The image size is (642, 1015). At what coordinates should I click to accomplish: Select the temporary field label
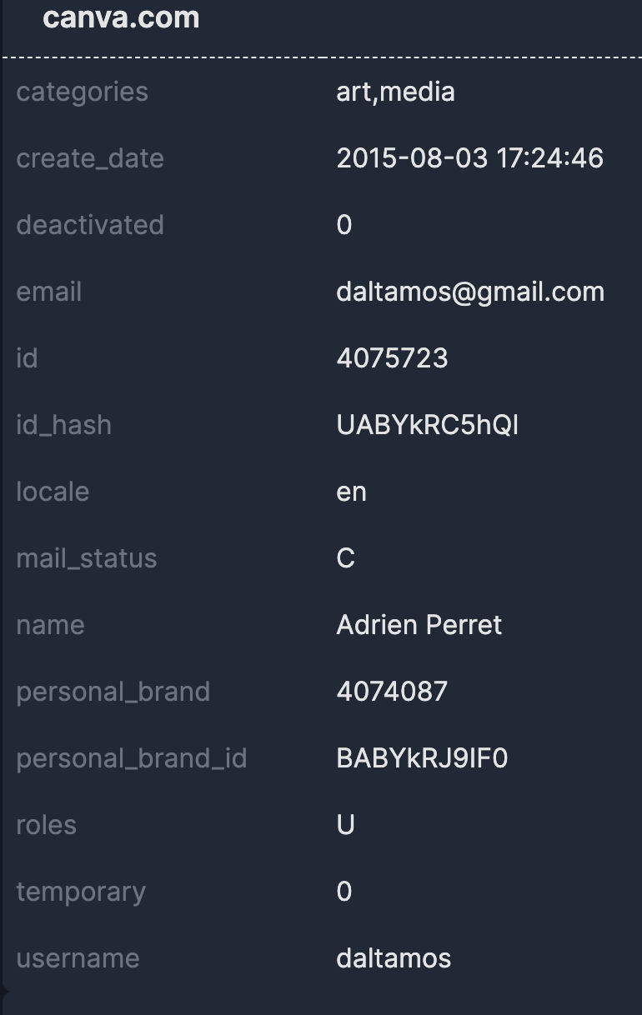(x=81, y=892)
